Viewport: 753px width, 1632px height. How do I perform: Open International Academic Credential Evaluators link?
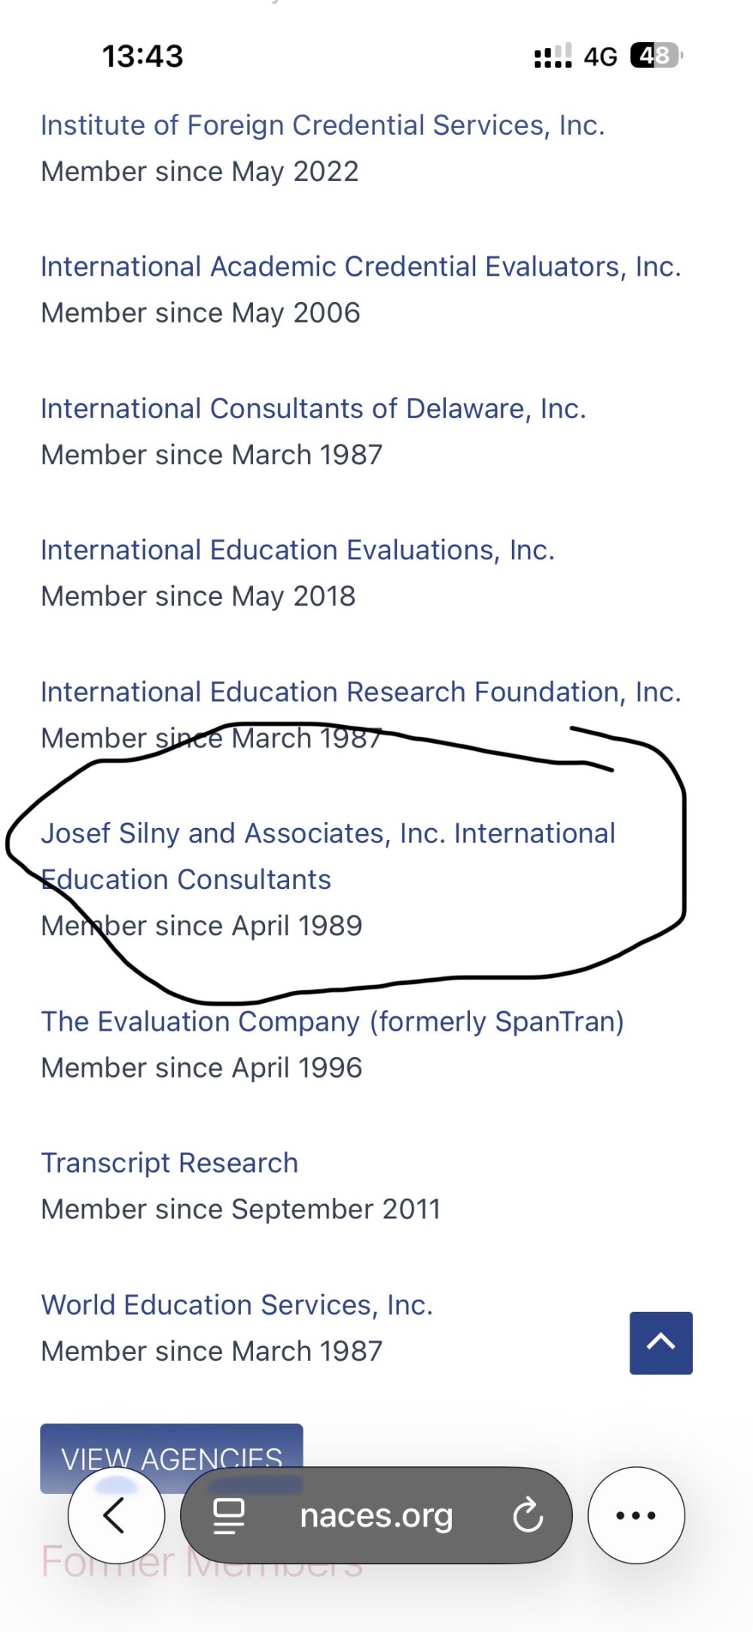click(361, 267)
